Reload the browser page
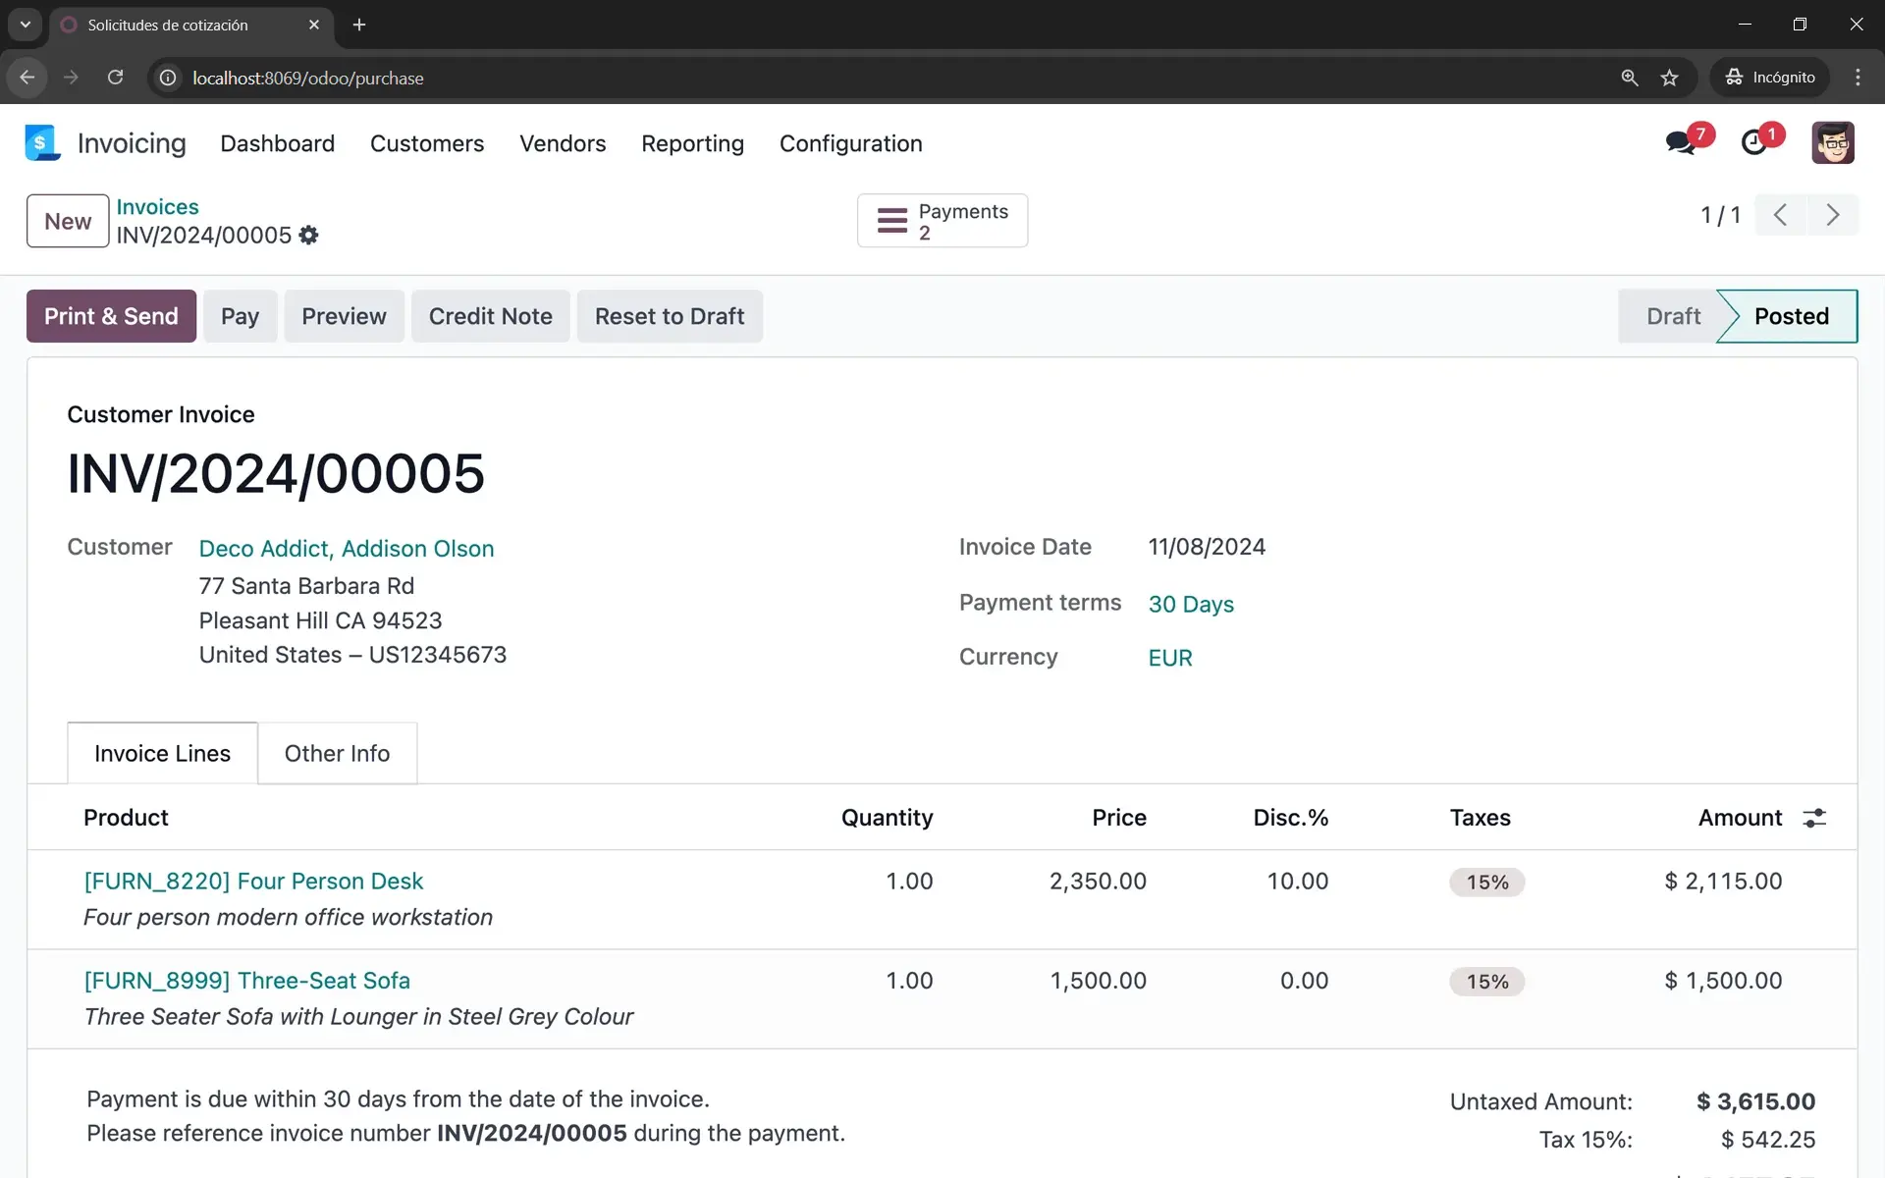The height and width of the screenshot is (1178, 1885). [115, 78]
